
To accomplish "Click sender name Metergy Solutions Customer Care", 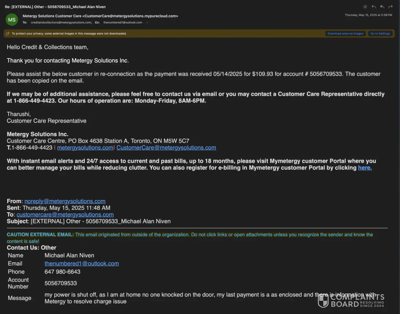I will tap(52, 16).
